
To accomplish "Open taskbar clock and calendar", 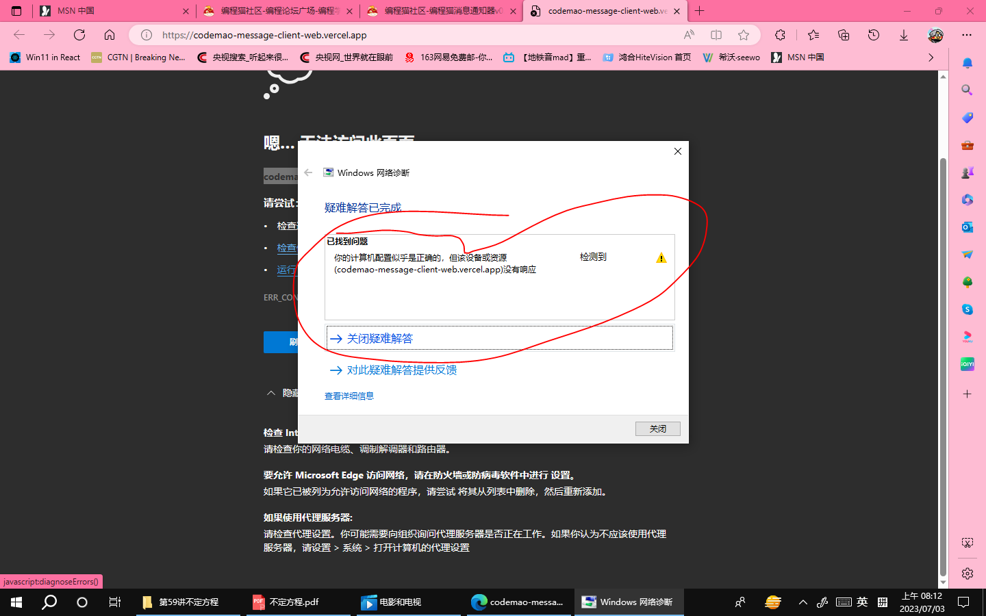I will coord(922,602).
